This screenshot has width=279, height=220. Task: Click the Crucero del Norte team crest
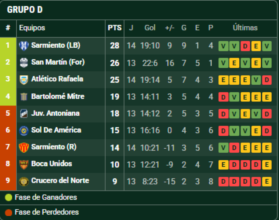click(24, 181)
